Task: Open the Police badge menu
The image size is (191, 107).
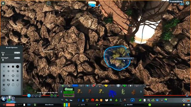Action: click(x=101, y=100)
